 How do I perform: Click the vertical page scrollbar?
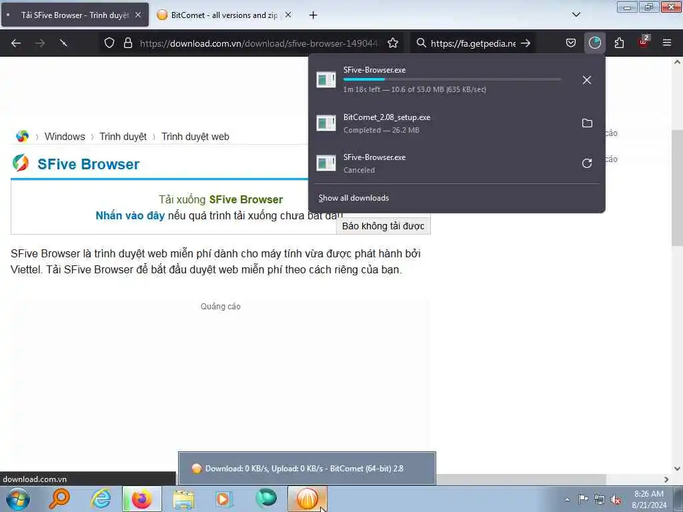coord(677,187)
